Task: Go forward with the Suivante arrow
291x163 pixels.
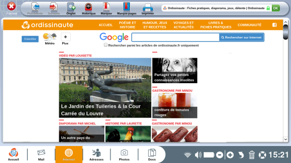Action: (54, 8)
